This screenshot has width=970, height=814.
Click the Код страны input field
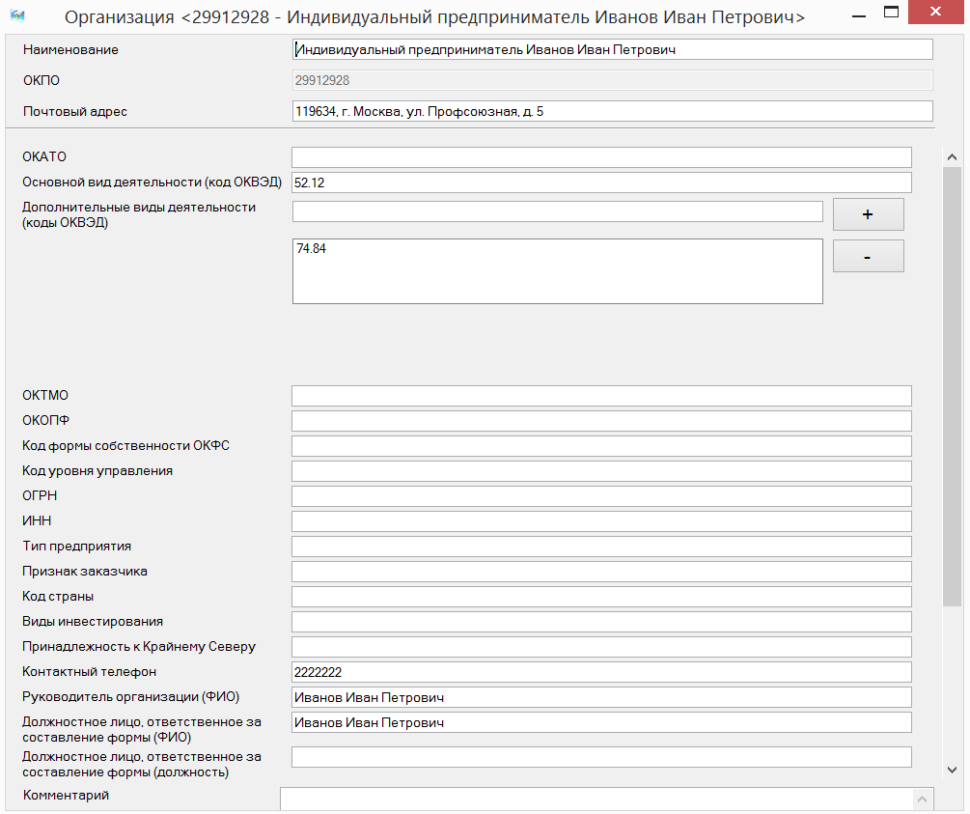(x=601, y=597)
